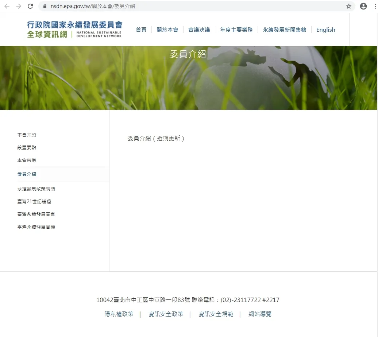Switch to the English site version
This screenshot has height=337, width=378.
point(326,30)
